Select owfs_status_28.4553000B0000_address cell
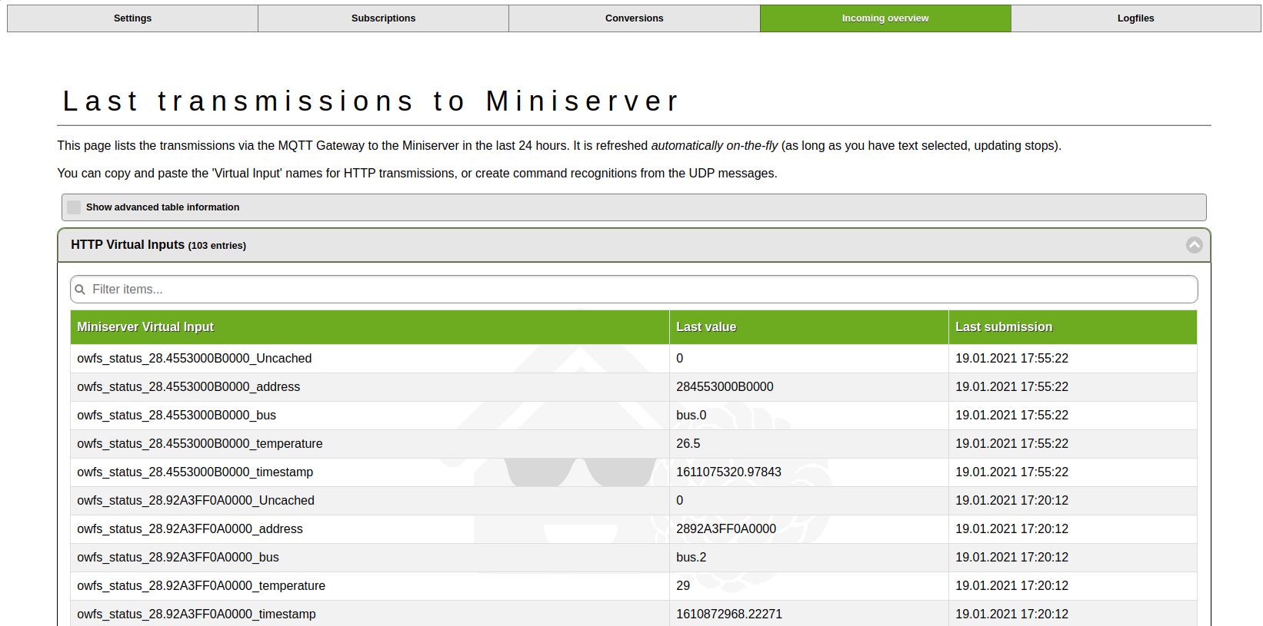Image resolution: width=1263 pixels, height=626 pixels. click(369, 387)
